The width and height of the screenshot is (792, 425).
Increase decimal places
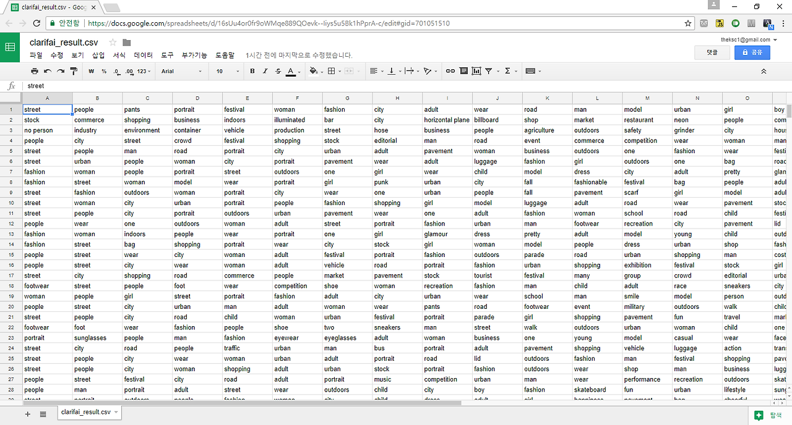tap(129, 72)
